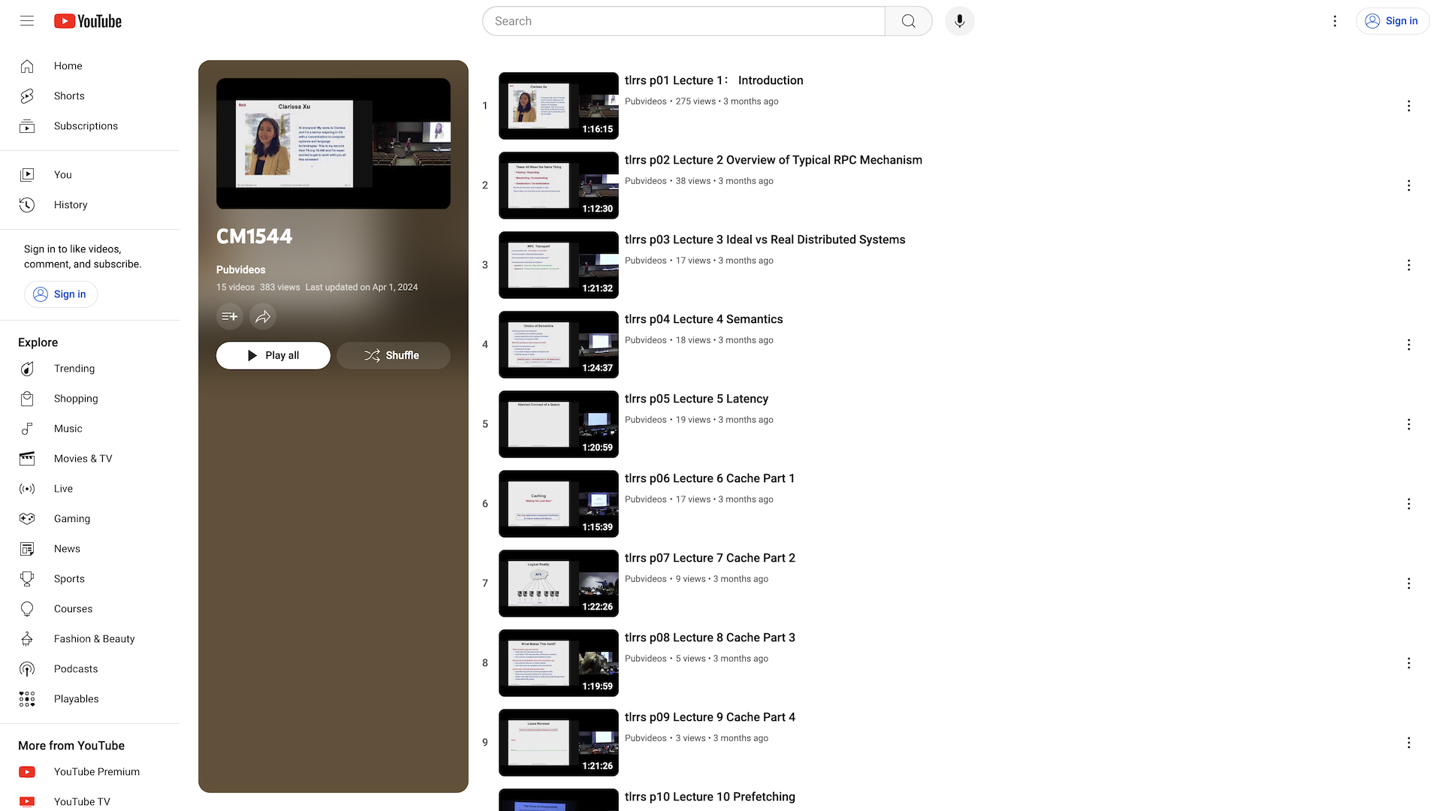Viewport: 1442px width, 811px height.
Task: Click the YouTube logo
Action: (x=88, y=21)
